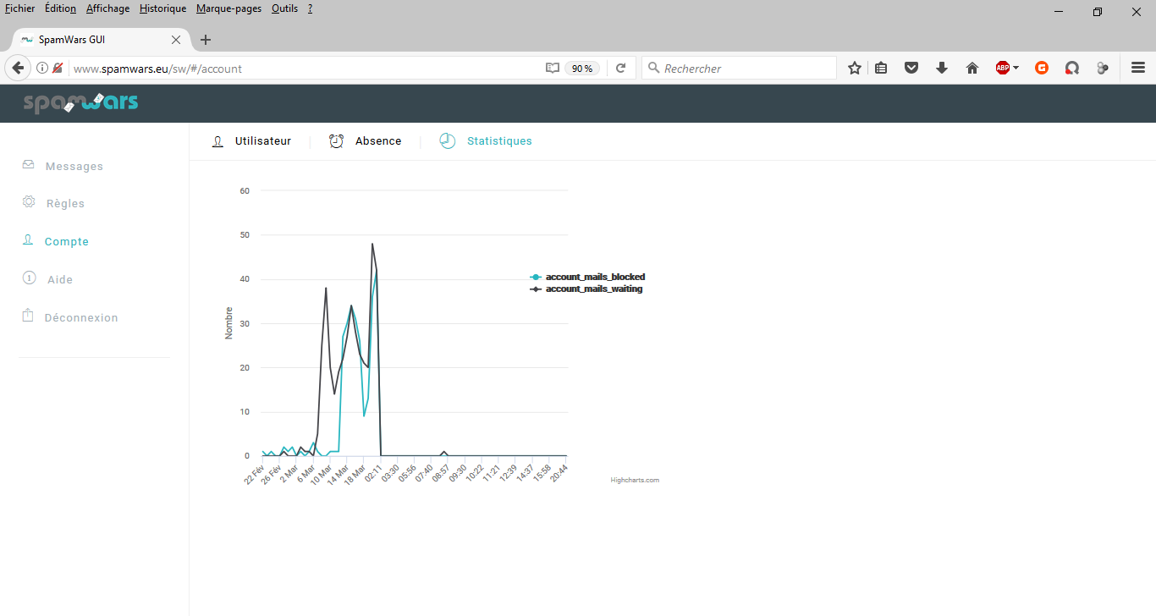Screen dimensions: 1156x616
Task: Toggle account_mails_waiting series in legend
Action: 586,289
